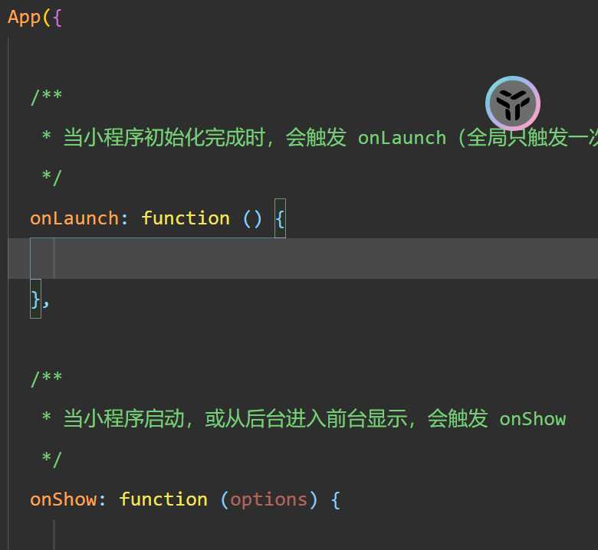Viewport: 598px width, 550px height.
Task: Click the empty parentheses after onLaunch function
Action: [252, 219]
